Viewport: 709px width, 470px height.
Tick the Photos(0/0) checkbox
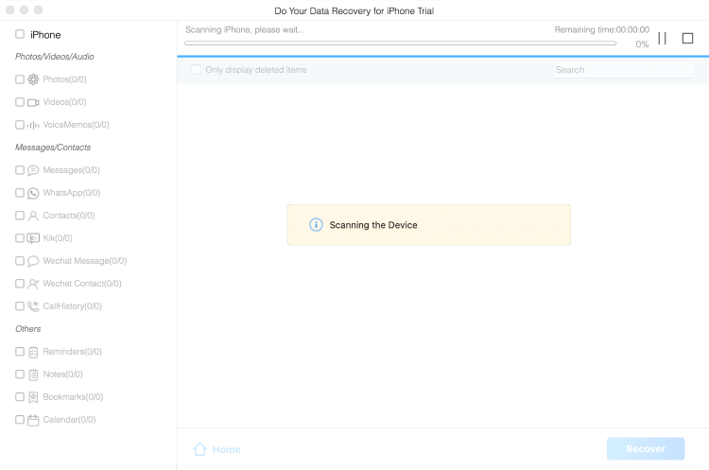20,79
